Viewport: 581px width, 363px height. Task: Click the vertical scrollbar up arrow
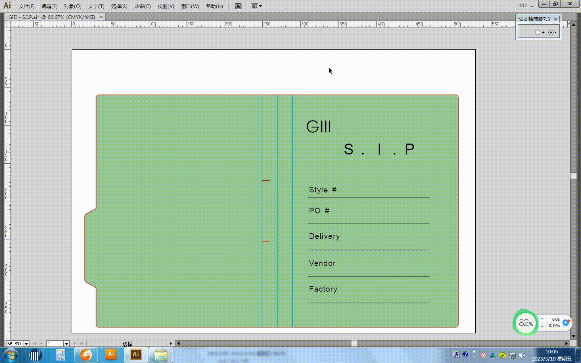[x=573, y=25]
